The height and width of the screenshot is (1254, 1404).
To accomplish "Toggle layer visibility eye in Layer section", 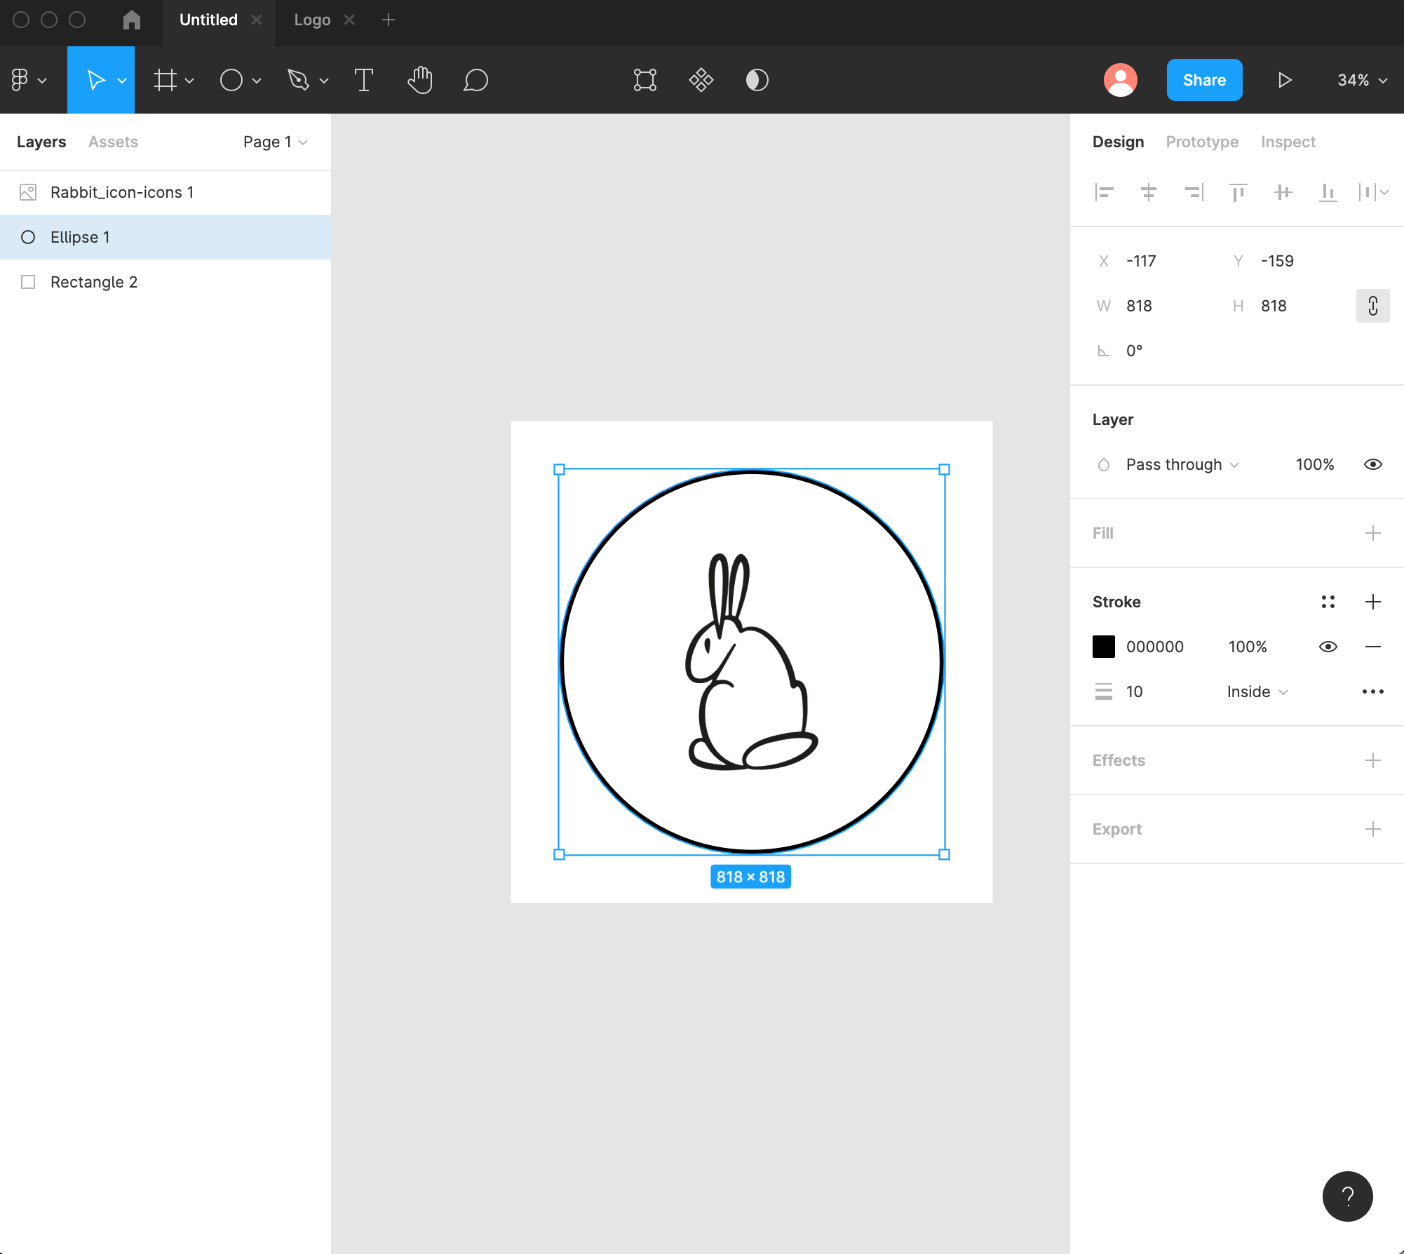I will [x=1372, y=464].
